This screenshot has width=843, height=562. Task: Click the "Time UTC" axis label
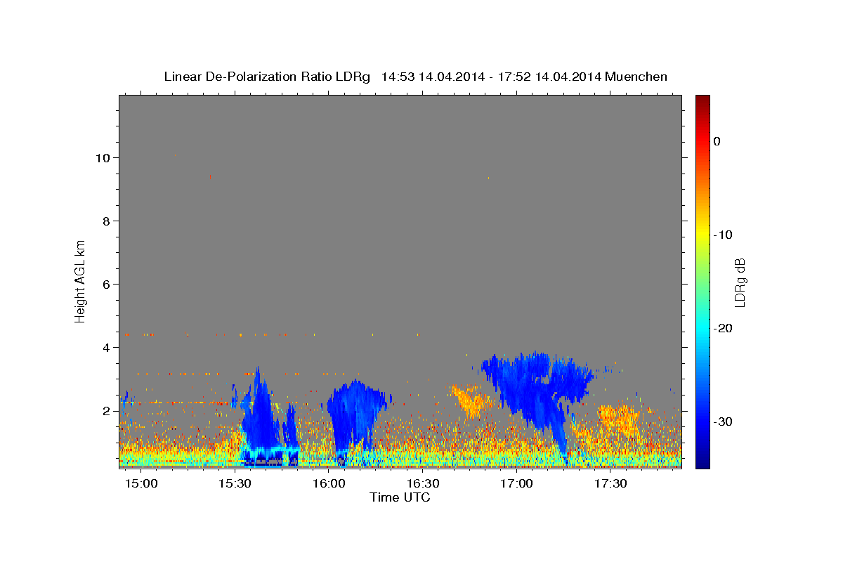pos(400,497)
